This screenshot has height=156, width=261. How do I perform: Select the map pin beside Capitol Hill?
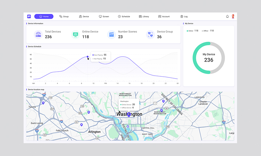click(128, 127)
